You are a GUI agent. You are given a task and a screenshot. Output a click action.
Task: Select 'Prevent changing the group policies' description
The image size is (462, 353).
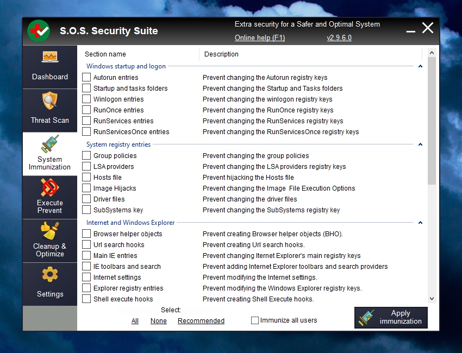(x=256, y=155)
